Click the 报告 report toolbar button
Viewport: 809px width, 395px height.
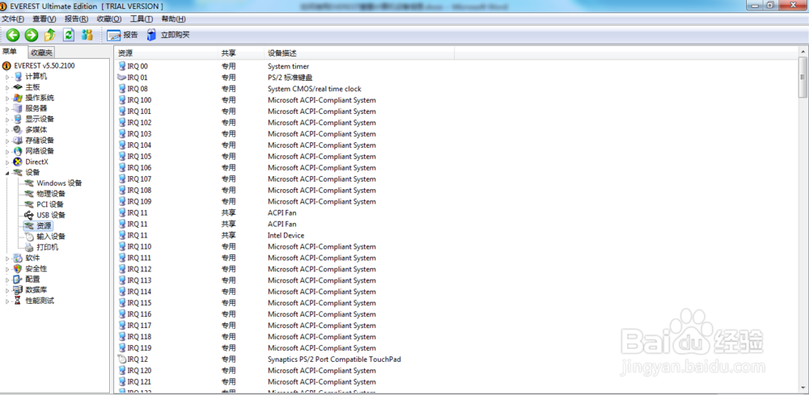(122, 35)
